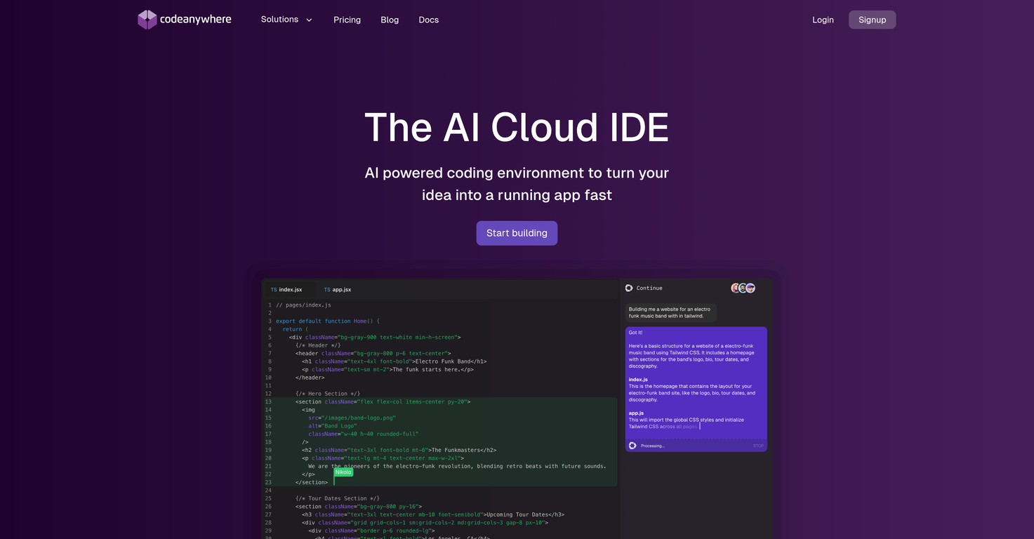Click the Login link
The width and height of the screenshot is (1034, 539).
(823, 20)
